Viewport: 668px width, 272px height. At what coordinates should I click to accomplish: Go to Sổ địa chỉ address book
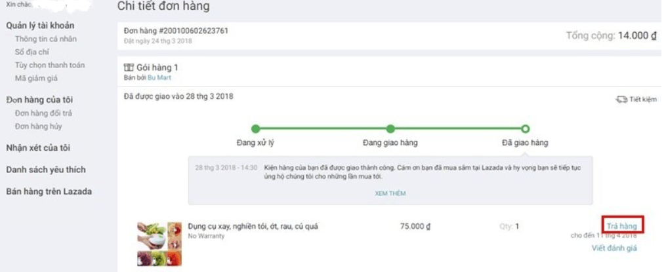click(x=32, y=52)
